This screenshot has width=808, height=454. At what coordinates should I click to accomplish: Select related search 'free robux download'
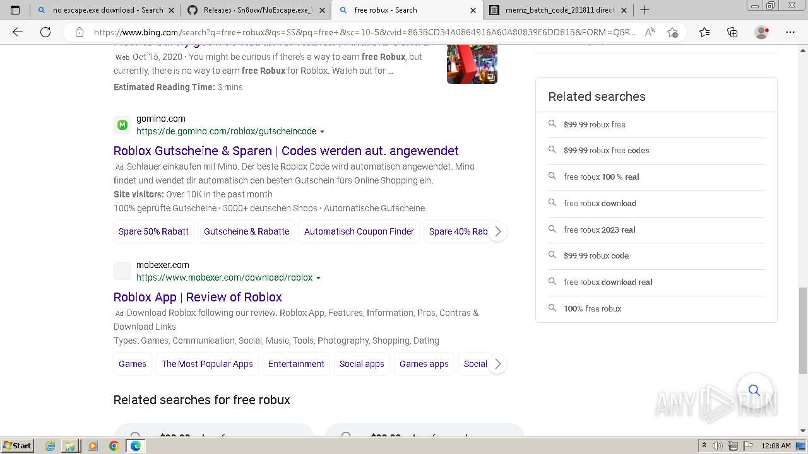[600, 204]
